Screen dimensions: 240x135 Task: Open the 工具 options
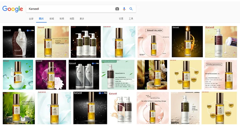pyautogui.click(x=131, y=19)
